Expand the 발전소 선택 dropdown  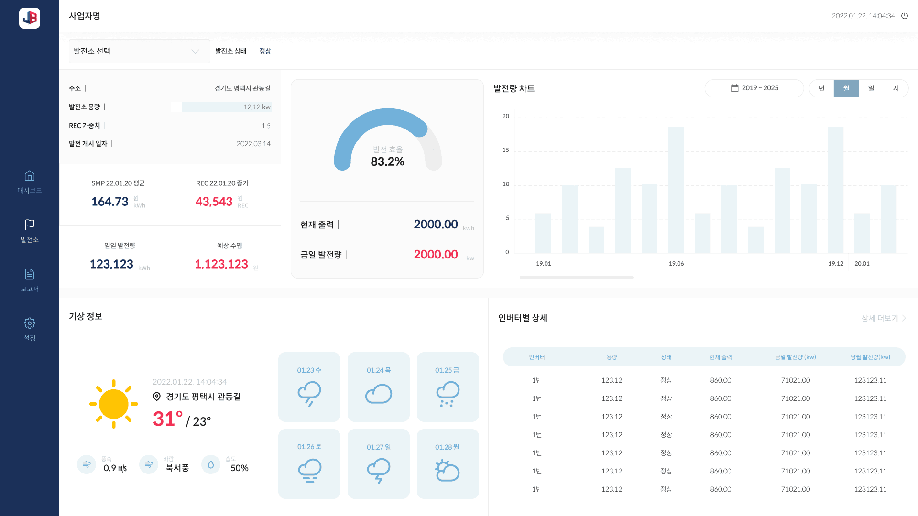pos(139,51)
